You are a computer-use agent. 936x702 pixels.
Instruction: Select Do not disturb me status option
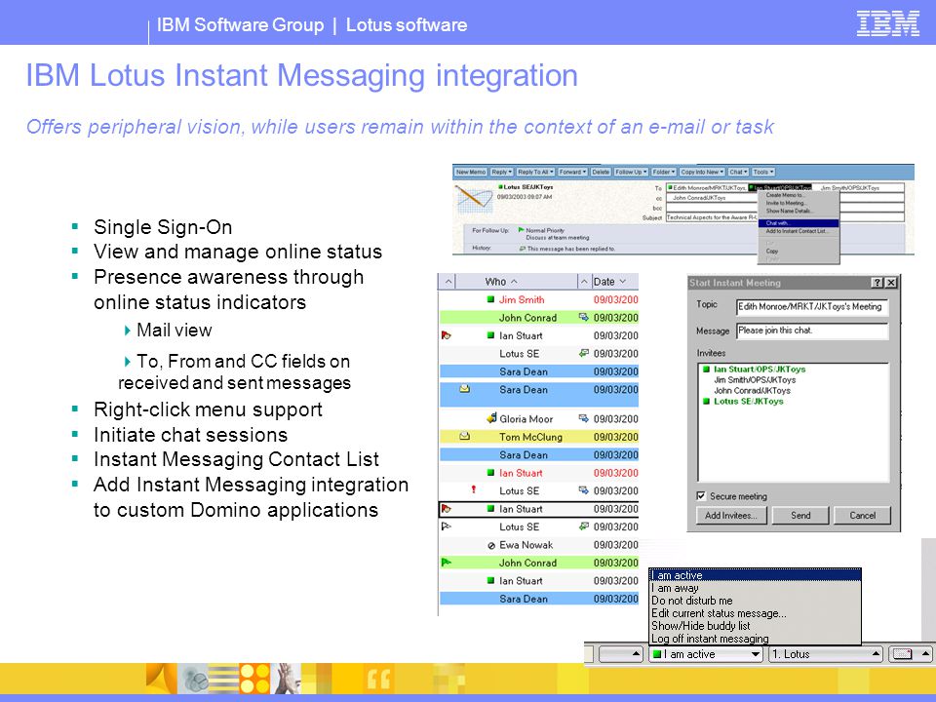pos(755,601)
